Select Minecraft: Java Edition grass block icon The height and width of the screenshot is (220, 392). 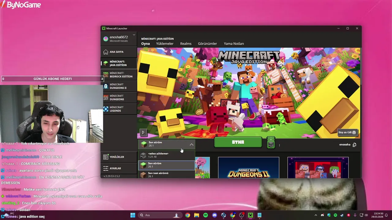(106, 63)
